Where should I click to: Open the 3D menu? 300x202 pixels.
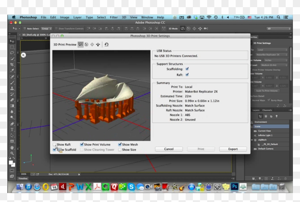(124, 17)
